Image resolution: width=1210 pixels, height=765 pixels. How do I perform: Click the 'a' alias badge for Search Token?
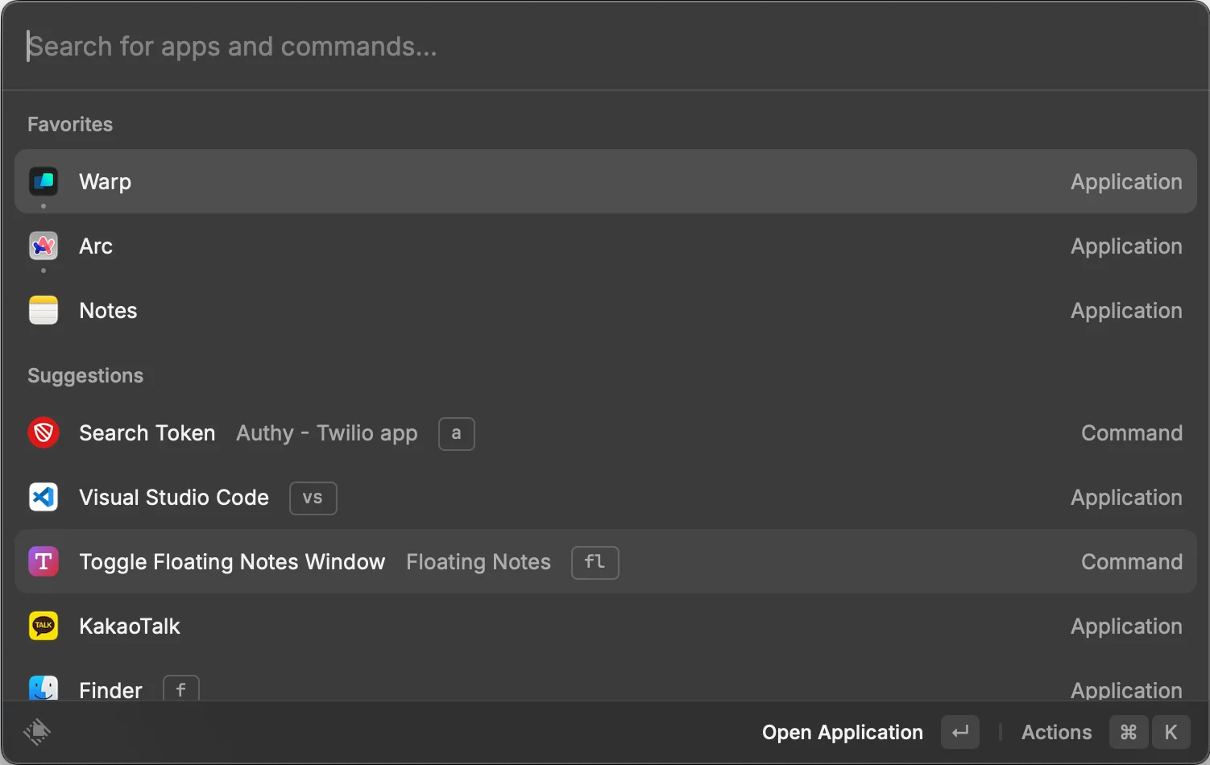[456, 433]
